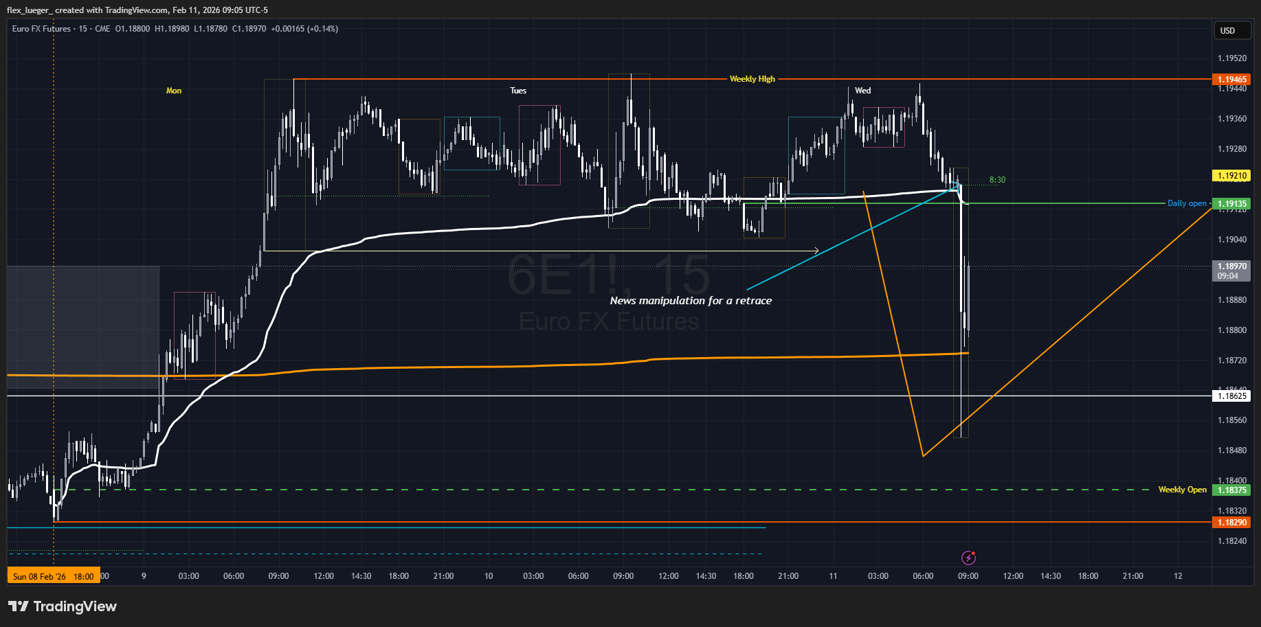Click the 'Sun 08 Feb '26 18:00' date marker
Image resolution: width=1261 pixels, height=627 pixels.
tap(54, 576)
